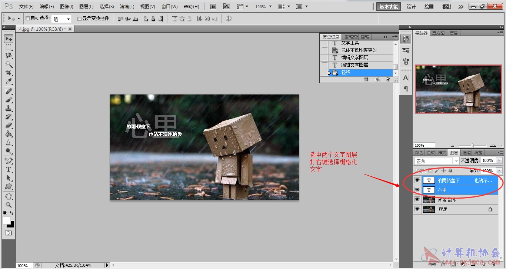
Task: Open the Brush Presets docked icon
Action: click(x=406, y=50)
